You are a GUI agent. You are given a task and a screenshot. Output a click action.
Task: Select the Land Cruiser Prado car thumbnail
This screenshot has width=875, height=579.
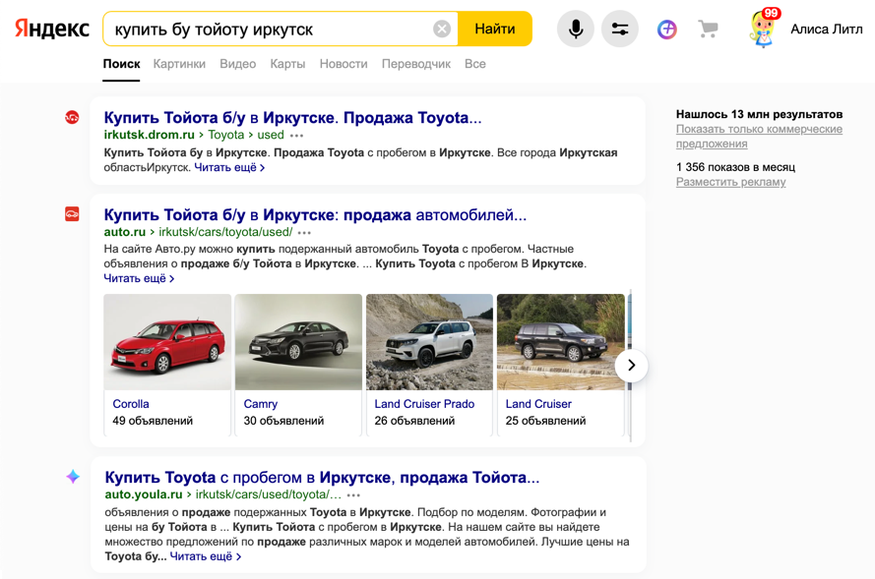(429, 342)
